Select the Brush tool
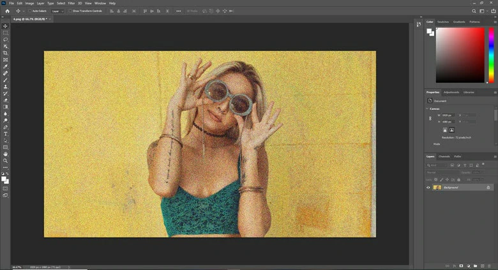Screen dimensions: 498x270 tap(5, 80)
